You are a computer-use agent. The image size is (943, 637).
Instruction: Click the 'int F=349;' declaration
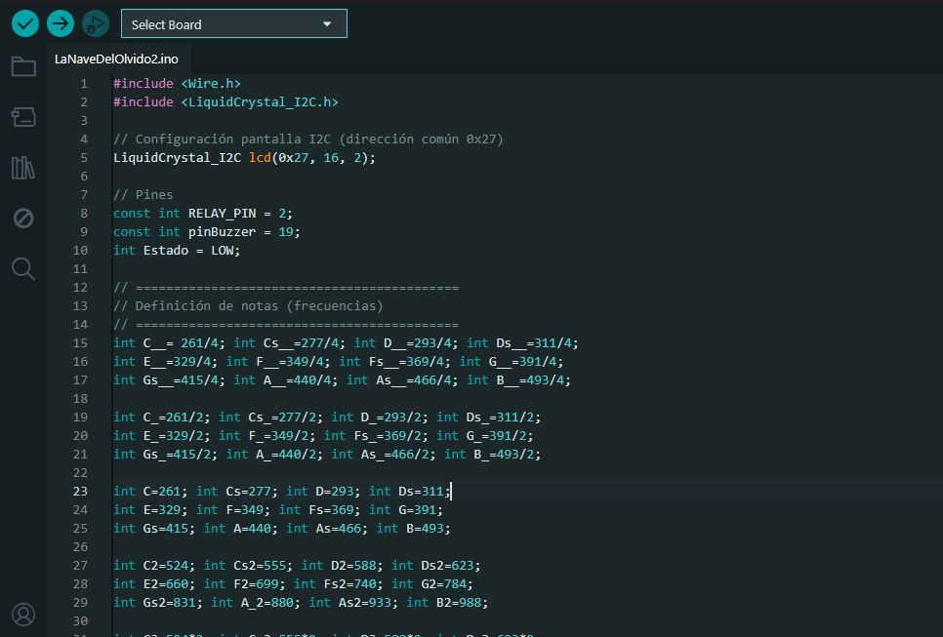tap(233, 510)
